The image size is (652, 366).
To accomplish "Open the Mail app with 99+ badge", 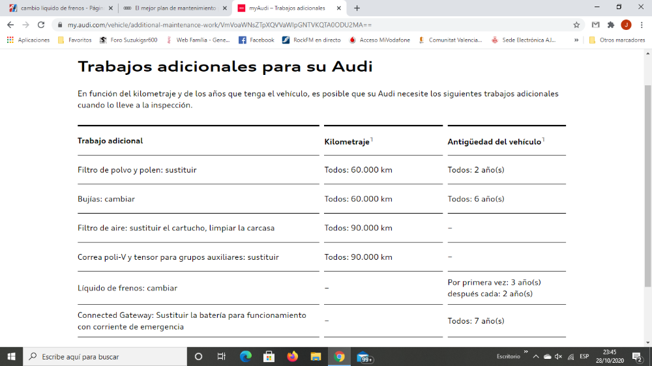I will [364, 358].
